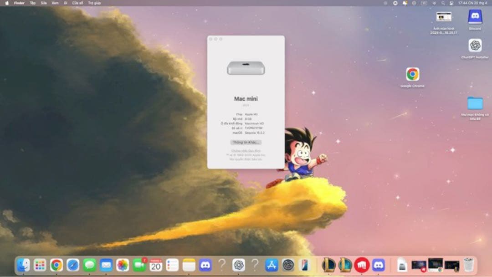492x277 pixels.
Task: Open Photos from the Dock
Action: pyautogui.click(x=121, y=267)
